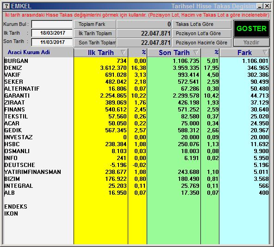This screenshot has width=274, height=247.
Task: Select the OSMANLI row name
Action: tap(17, 151)
